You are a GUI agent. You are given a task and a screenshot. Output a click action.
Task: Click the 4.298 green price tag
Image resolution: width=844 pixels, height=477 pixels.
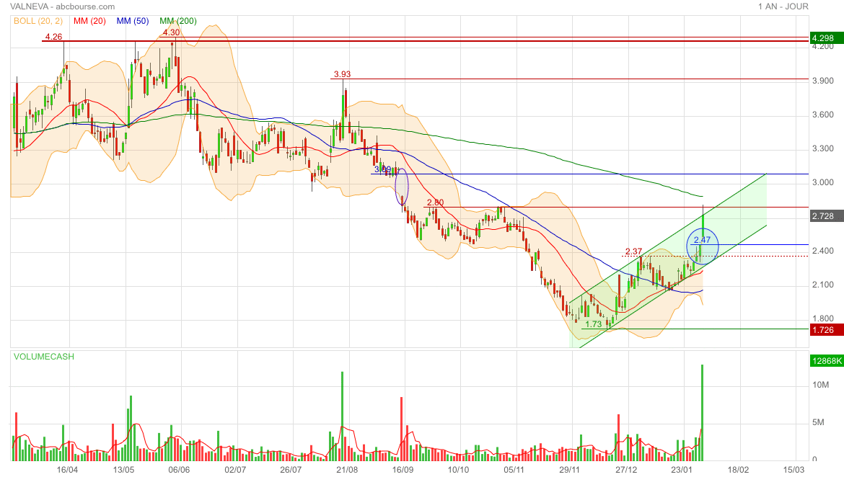click(x=826, y=38)
